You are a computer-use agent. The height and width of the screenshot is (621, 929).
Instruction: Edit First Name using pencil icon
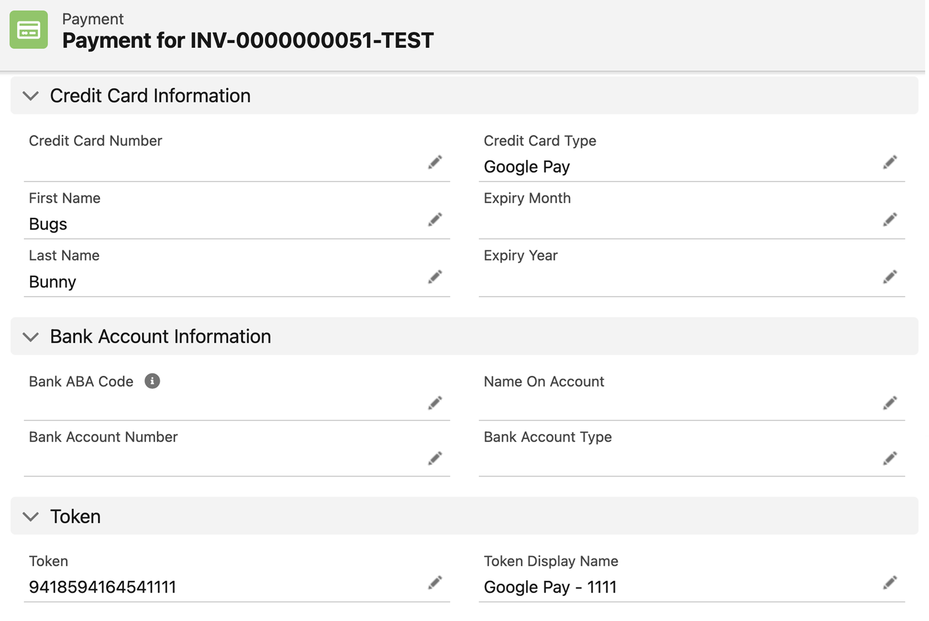coord(434,220)
